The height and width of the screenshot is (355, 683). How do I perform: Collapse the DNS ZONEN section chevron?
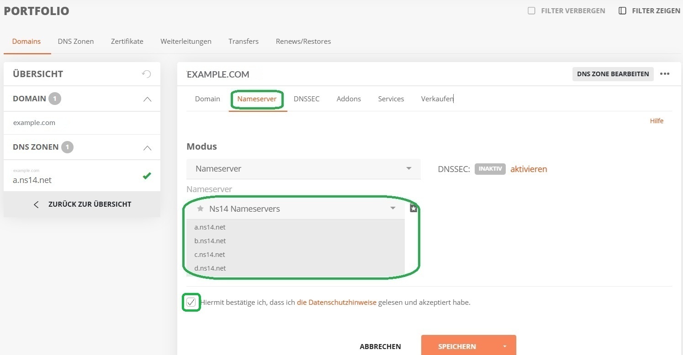[147, 148]
